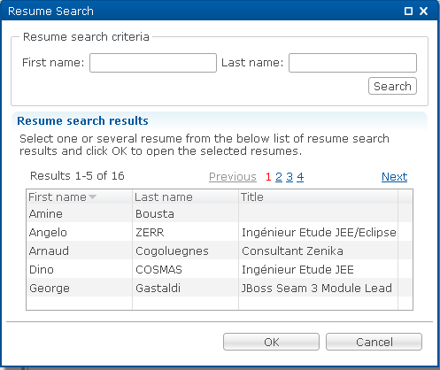Focus the First name input field

coord(153,63)
